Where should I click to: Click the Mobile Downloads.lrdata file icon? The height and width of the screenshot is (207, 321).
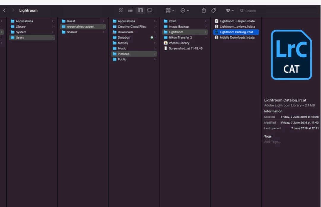[217, 38]
